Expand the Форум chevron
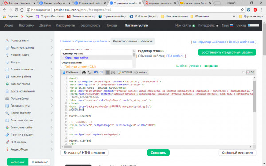266x166 pixels. (x=52, y=62)
